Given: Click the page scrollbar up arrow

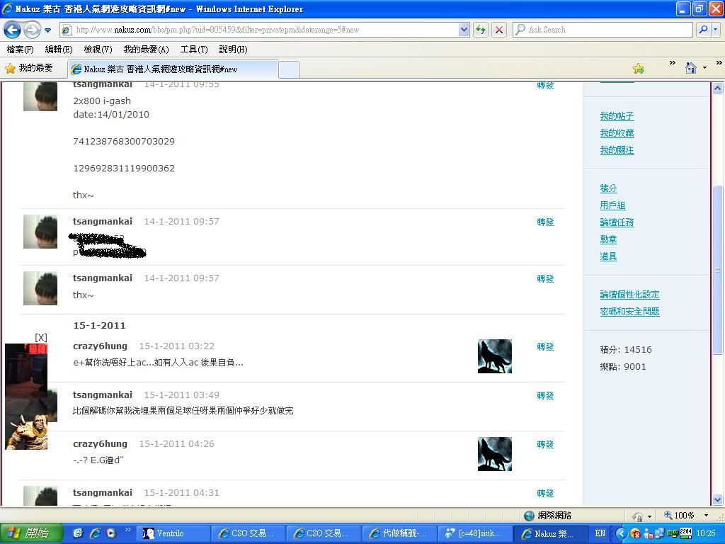Looking at the screenshot, I should tap(717, 88).
